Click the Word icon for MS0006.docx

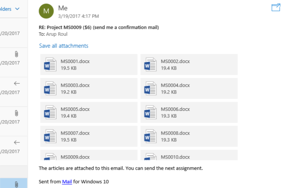coord(150,112)
